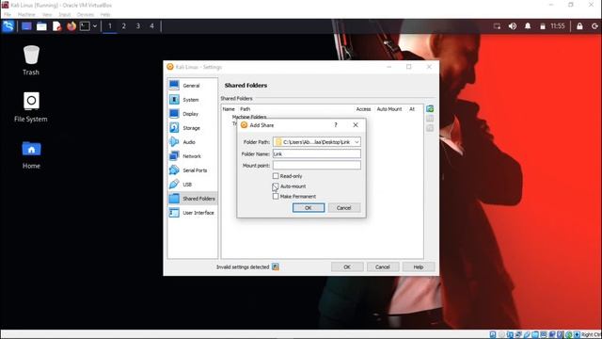
Task: Enable the Auto-mount checkbox
Action: (276, 186)
